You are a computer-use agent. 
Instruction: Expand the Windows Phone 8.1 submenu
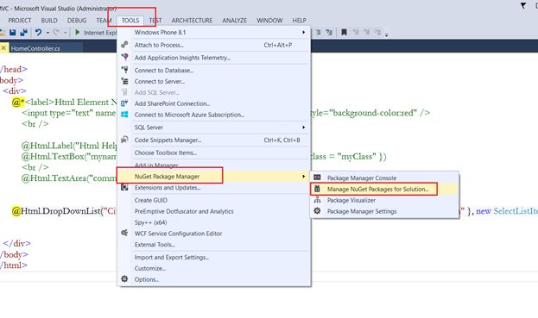[303, 32]
